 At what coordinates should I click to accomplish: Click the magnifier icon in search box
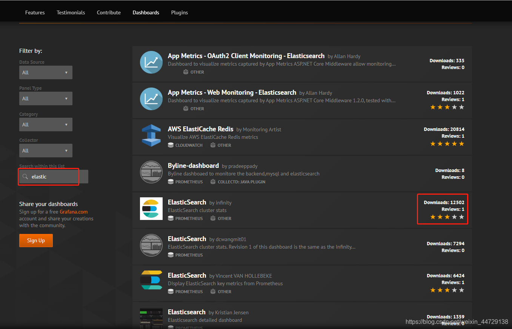click(25, 177)
